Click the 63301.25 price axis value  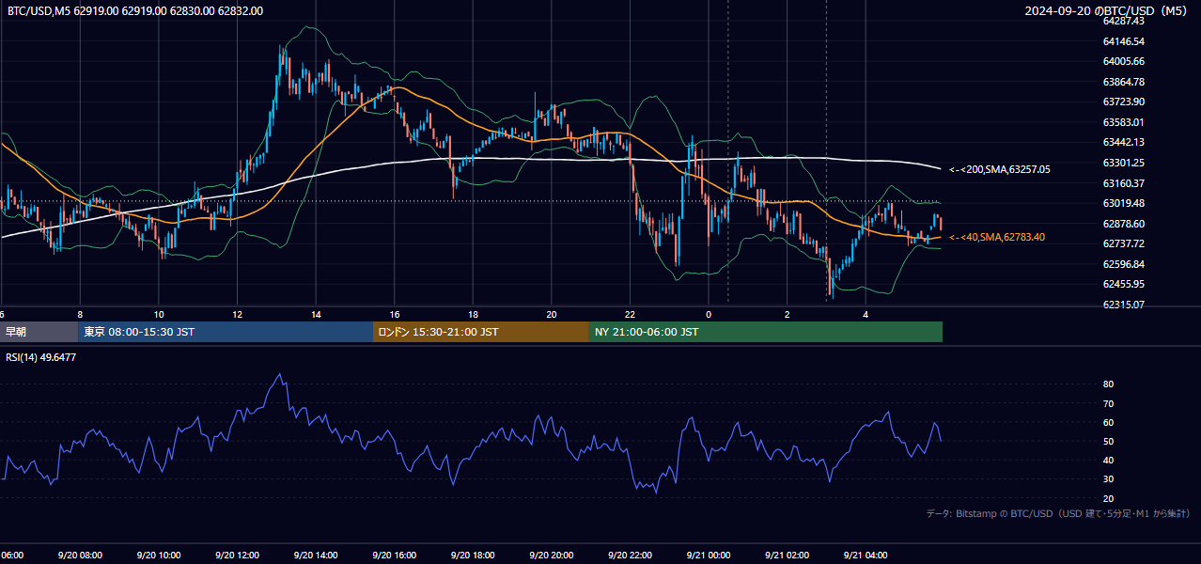(x=1123, y=163)
